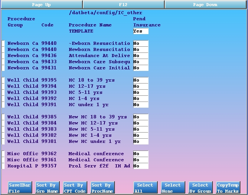Screen dimensions: 248x195
Task: Click the Pend Insurance column header
Action: [147, 22]
